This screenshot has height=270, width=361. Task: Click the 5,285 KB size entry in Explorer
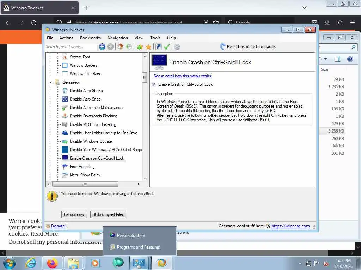[336, 131]
